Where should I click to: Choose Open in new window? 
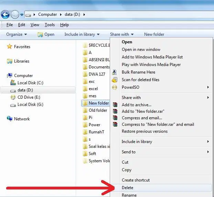141,50
